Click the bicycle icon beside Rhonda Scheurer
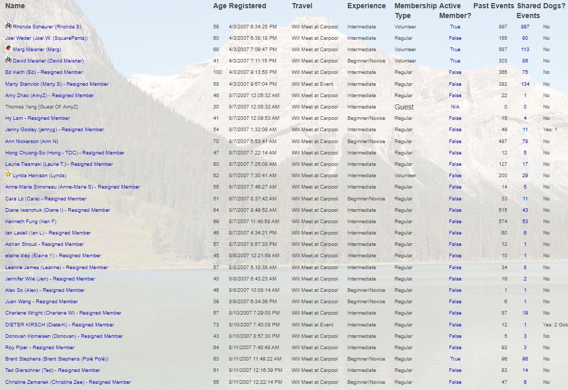 tap(8, 26)
